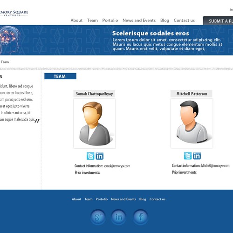Click the Scelerisque sodales eros banner heading
233x233 pixels.
pyautogui.click(x=151, y=33)
